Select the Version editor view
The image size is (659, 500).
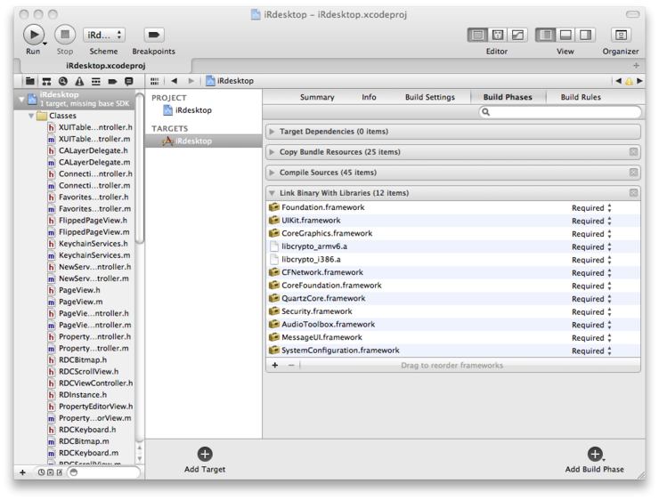click(517, 35)
